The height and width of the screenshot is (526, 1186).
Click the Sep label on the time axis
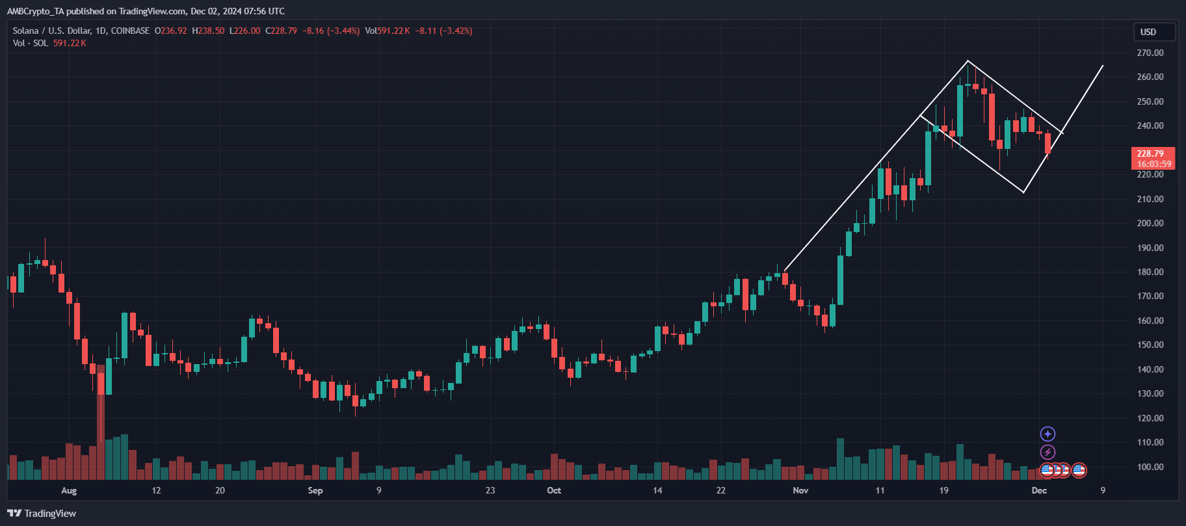click(315, 490)
